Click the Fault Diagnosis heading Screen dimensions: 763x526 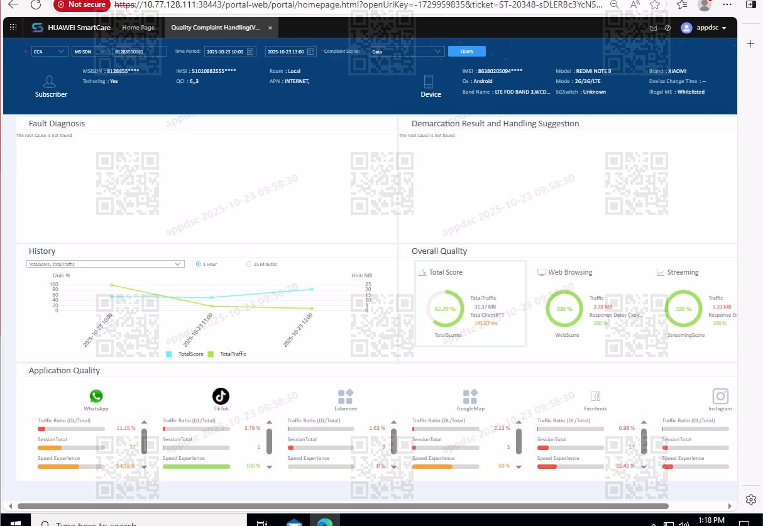pyautogui.click(x=57, y=124)
